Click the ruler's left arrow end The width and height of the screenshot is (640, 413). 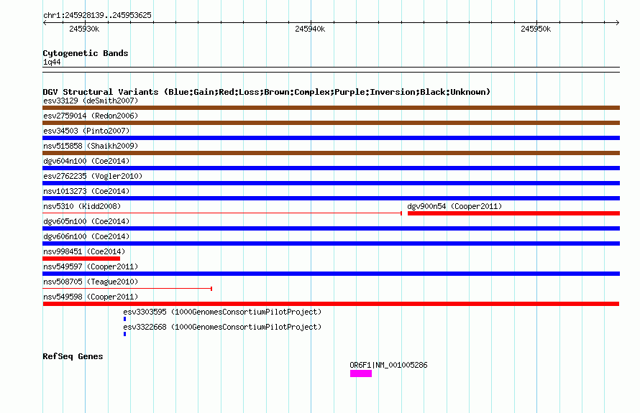[x=45, y=22]
